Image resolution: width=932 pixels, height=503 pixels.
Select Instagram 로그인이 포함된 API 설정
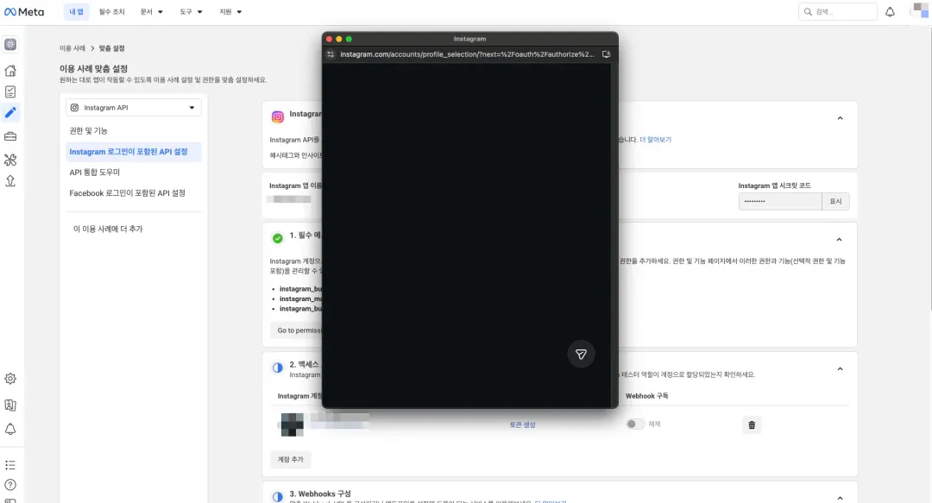pyautogui.click(x=134, y=152)
